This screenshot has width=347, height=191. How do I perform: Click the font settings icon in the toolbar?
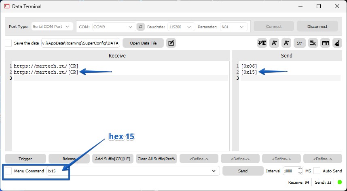click(262, 43)
